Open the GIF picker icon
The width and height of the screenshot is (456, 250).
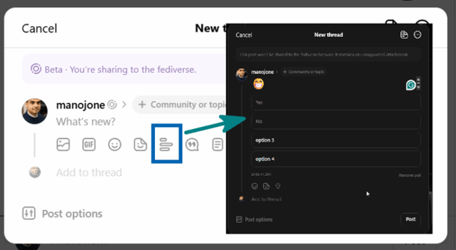coord(89,145)
